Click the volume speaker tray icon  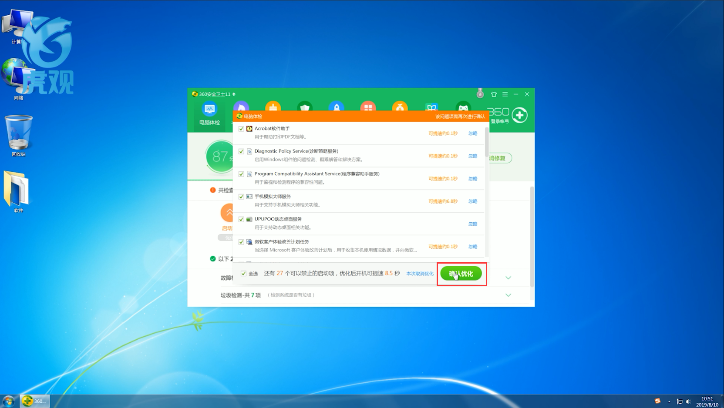(x=688, y=401)
